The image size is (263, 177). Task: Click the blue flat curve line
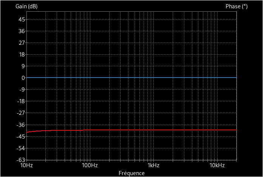pyautogui.click(x=131, y=78)
